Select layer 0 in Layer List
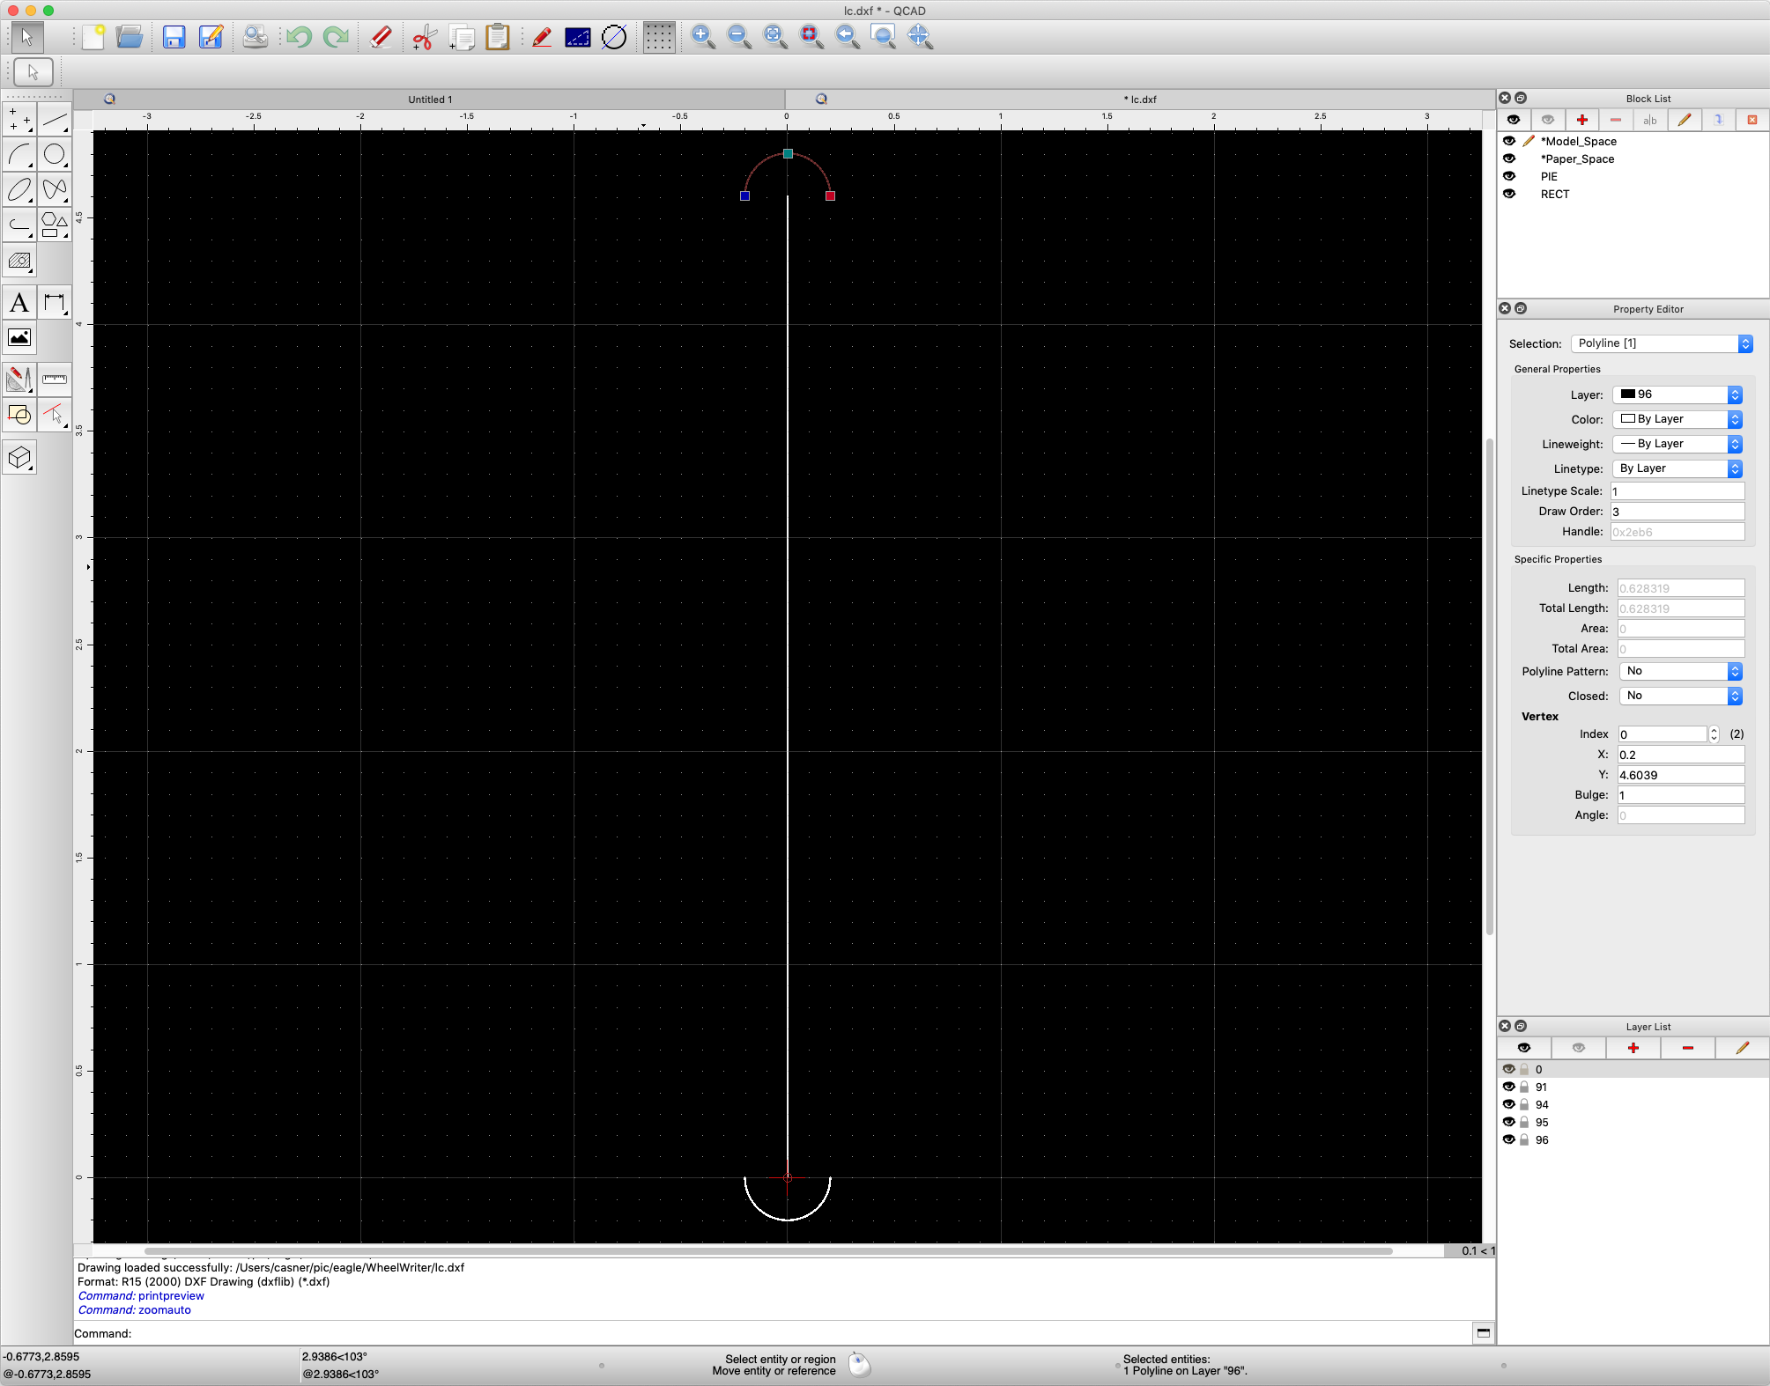 [1633, 1069]
